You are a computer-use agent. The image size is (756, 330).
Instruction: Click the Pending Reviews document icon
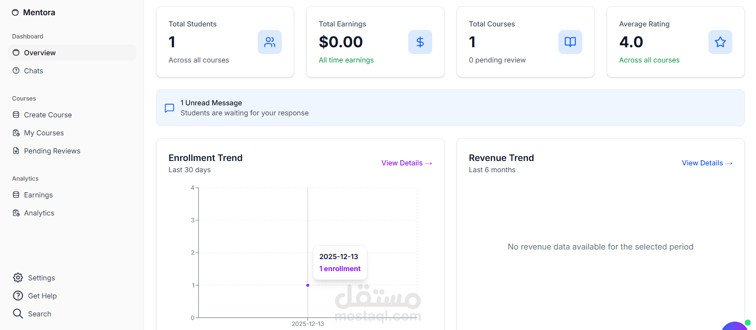point(16,151)
